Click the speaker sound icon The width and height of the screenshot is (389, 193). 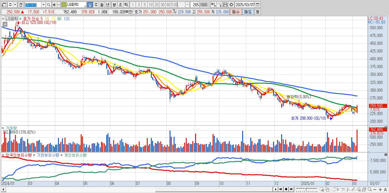(54, 5)
